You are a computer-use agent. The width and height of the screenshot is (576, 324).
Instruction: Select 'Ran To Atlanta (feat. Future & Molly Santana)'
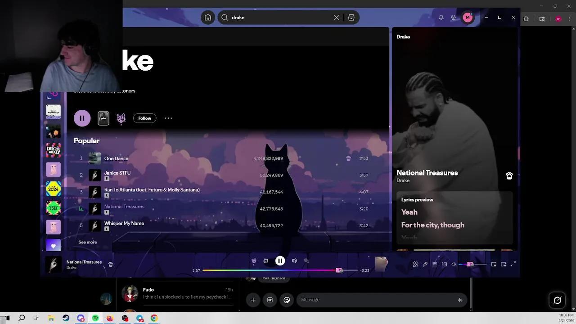click(x=152, y=189)
